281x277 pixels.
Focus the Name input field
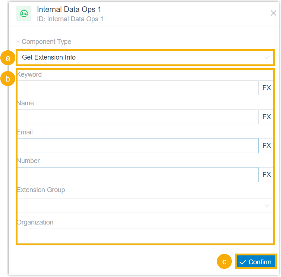tap(138, 117)
